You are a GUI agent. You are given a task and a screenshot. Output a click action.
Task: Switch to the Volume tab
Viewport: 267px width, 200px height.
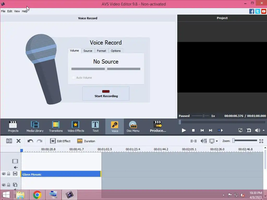pyautogui.click(x=74, y=51)
